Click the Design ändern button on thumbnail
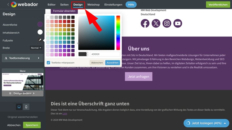This screenshot has height=130, width=232. 22,93
